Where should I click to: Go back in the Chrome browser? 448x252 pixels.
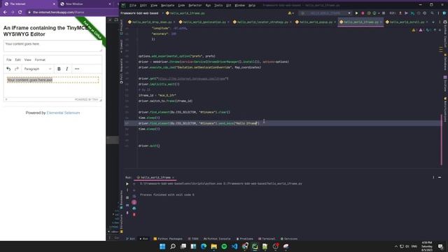(x=5, y=13)
